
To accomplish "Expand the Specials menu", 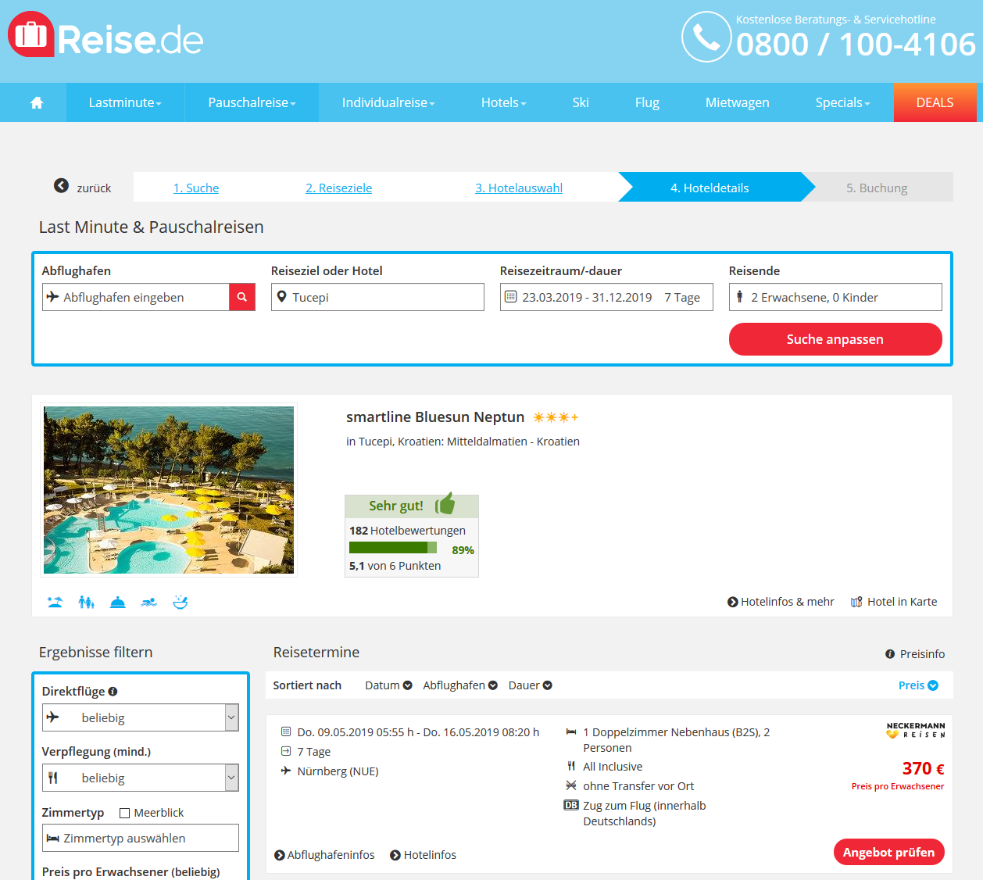I will pos(842,102).
